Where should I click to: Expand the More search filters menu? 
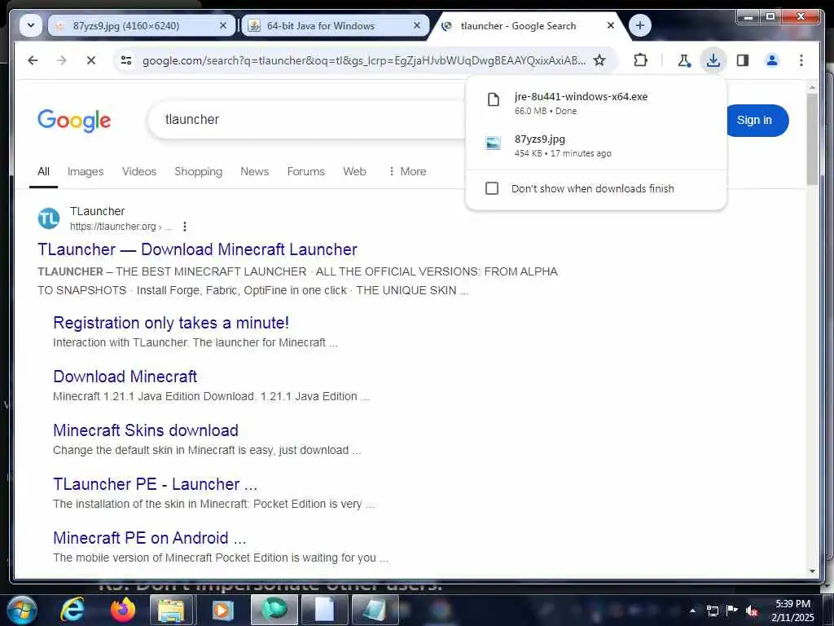pyautogui.click(x=407, y=171)
